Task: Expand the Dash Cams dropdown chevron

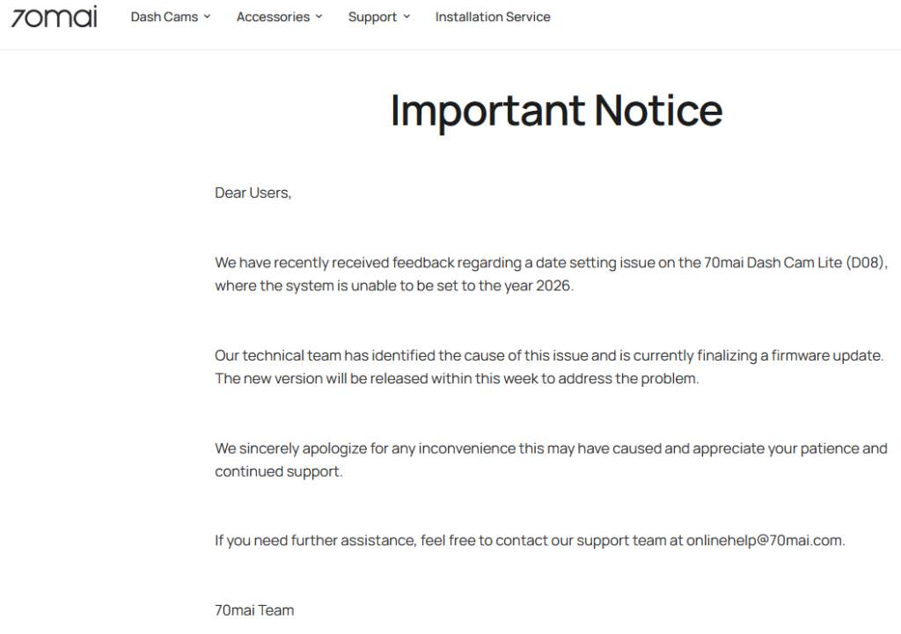Action: coord(208,17)
